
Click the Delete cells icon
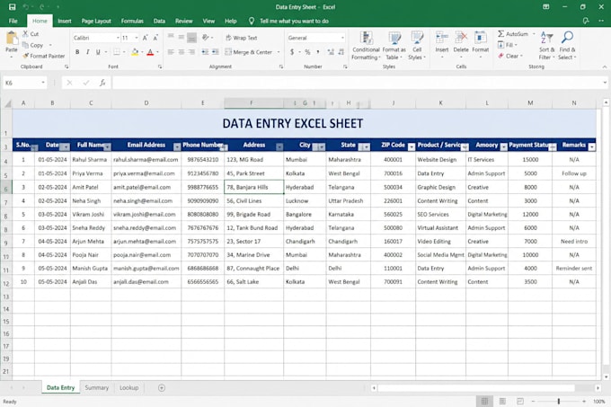(x=461, y=38)
